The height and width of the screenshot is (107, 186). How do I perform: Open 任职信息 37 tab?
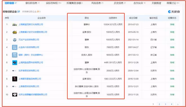(10, 3)
